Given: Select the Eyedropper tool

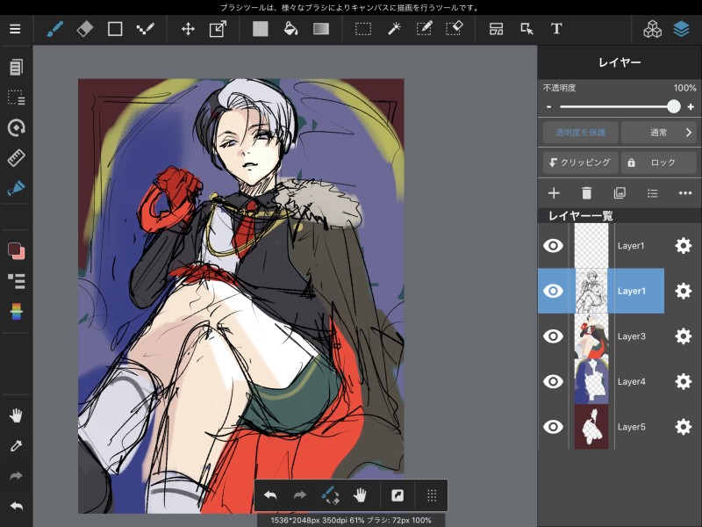Looking at the screenshot, I should tap(16, 446).
